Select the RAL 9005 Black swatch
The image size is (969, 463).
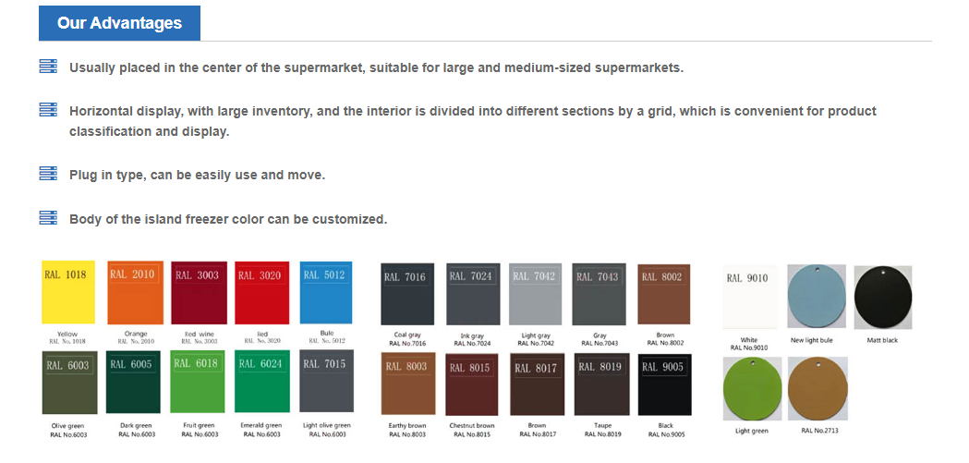pyautogui.click(x=665, y=384)
